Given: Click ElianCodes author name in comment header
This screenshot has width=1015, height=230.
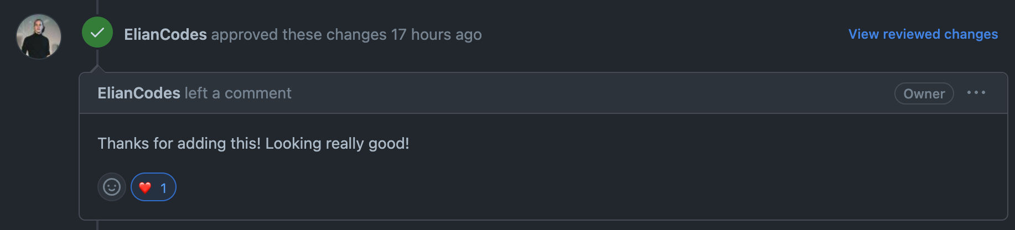Looking at the screenshot, I should (x=139, y=93).
